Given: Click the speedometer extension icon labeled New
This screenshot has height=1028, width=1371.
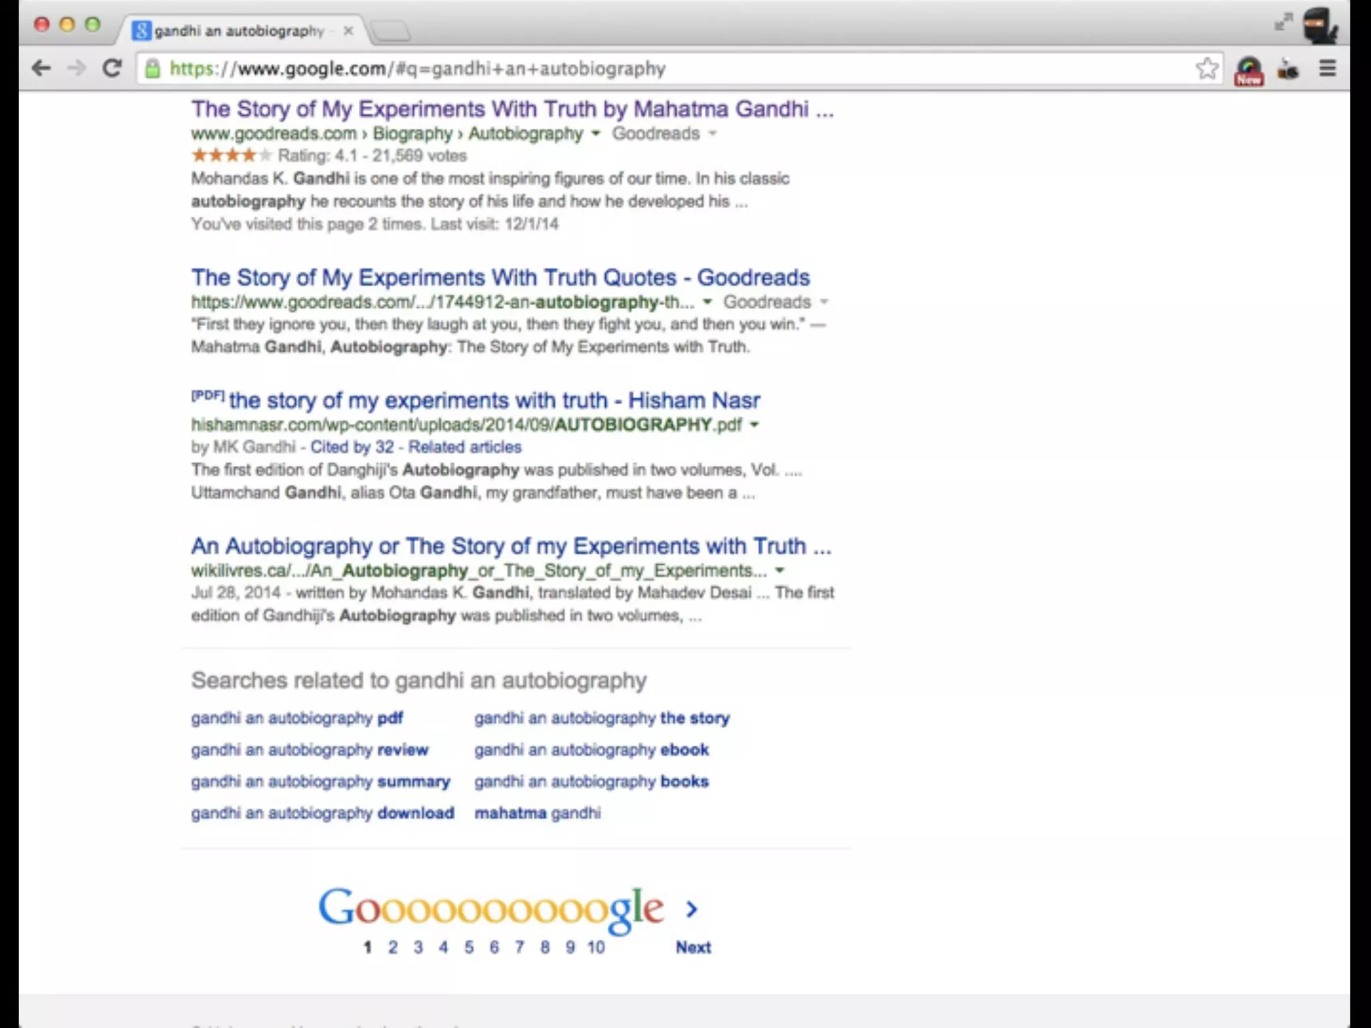Looking at the screenshot, I should [x=1248, y=70].
